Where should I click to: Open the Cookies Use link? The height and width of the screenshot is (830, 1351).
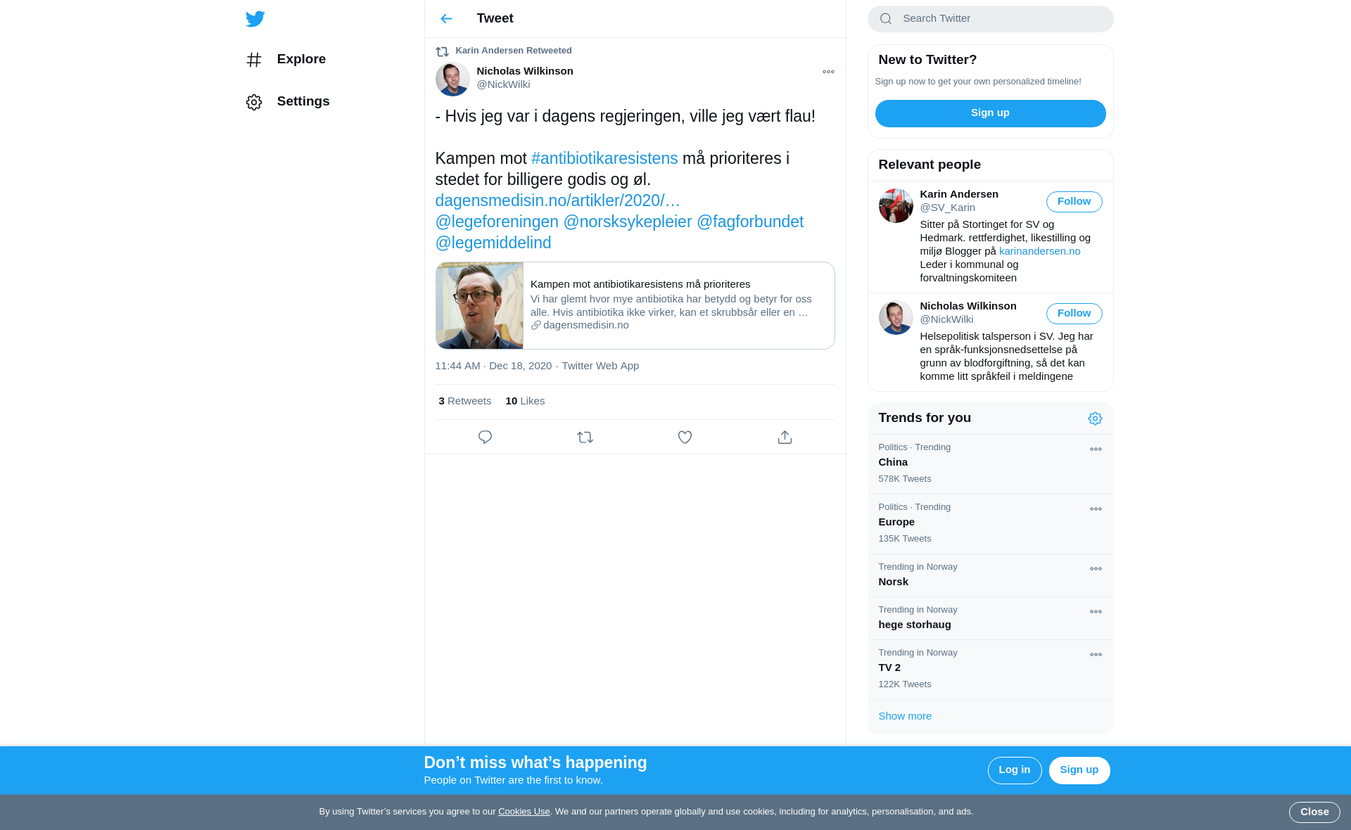pyautogui.click(x=524, y=812)
